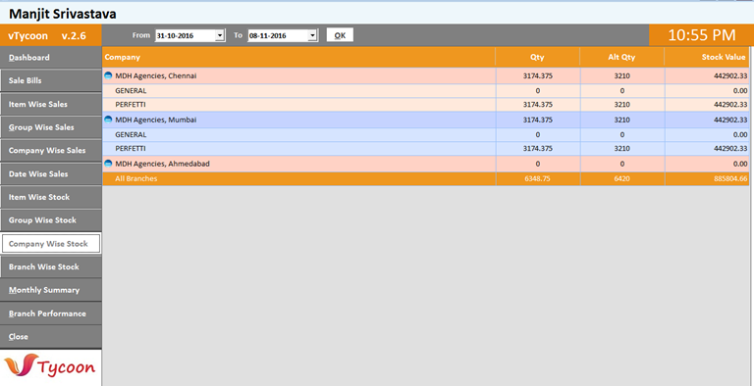This screenshot has width=754, height=386.
Task: Click the OK button
Action: click(x=340, y=35)
